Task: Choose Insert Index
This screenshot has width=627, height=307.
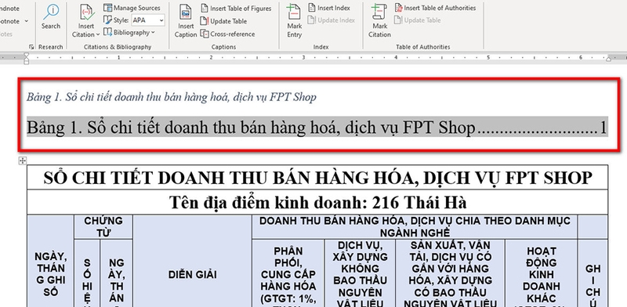Action: point(329,8)
